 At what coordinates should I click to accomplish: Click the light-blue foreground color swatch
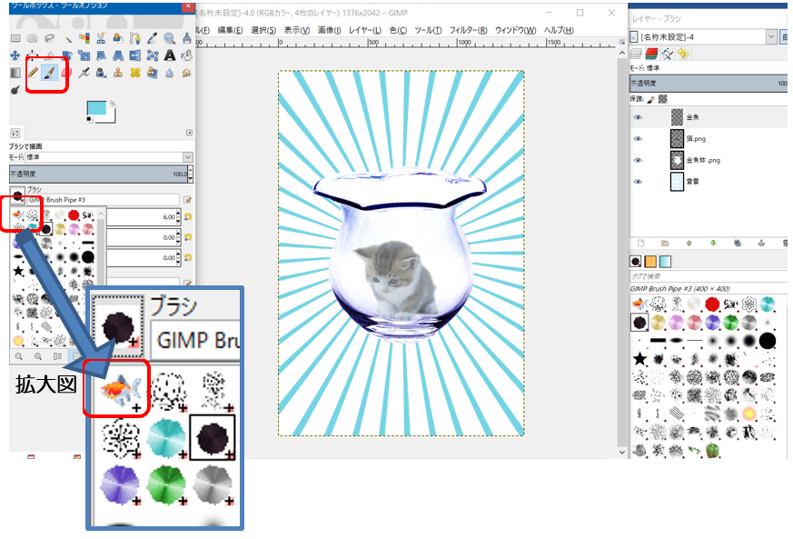click(x=96, y=108)
